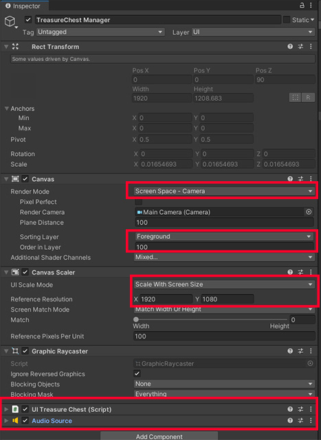Open UI Treasure Chest script help icon

click(x=290, y=409)
